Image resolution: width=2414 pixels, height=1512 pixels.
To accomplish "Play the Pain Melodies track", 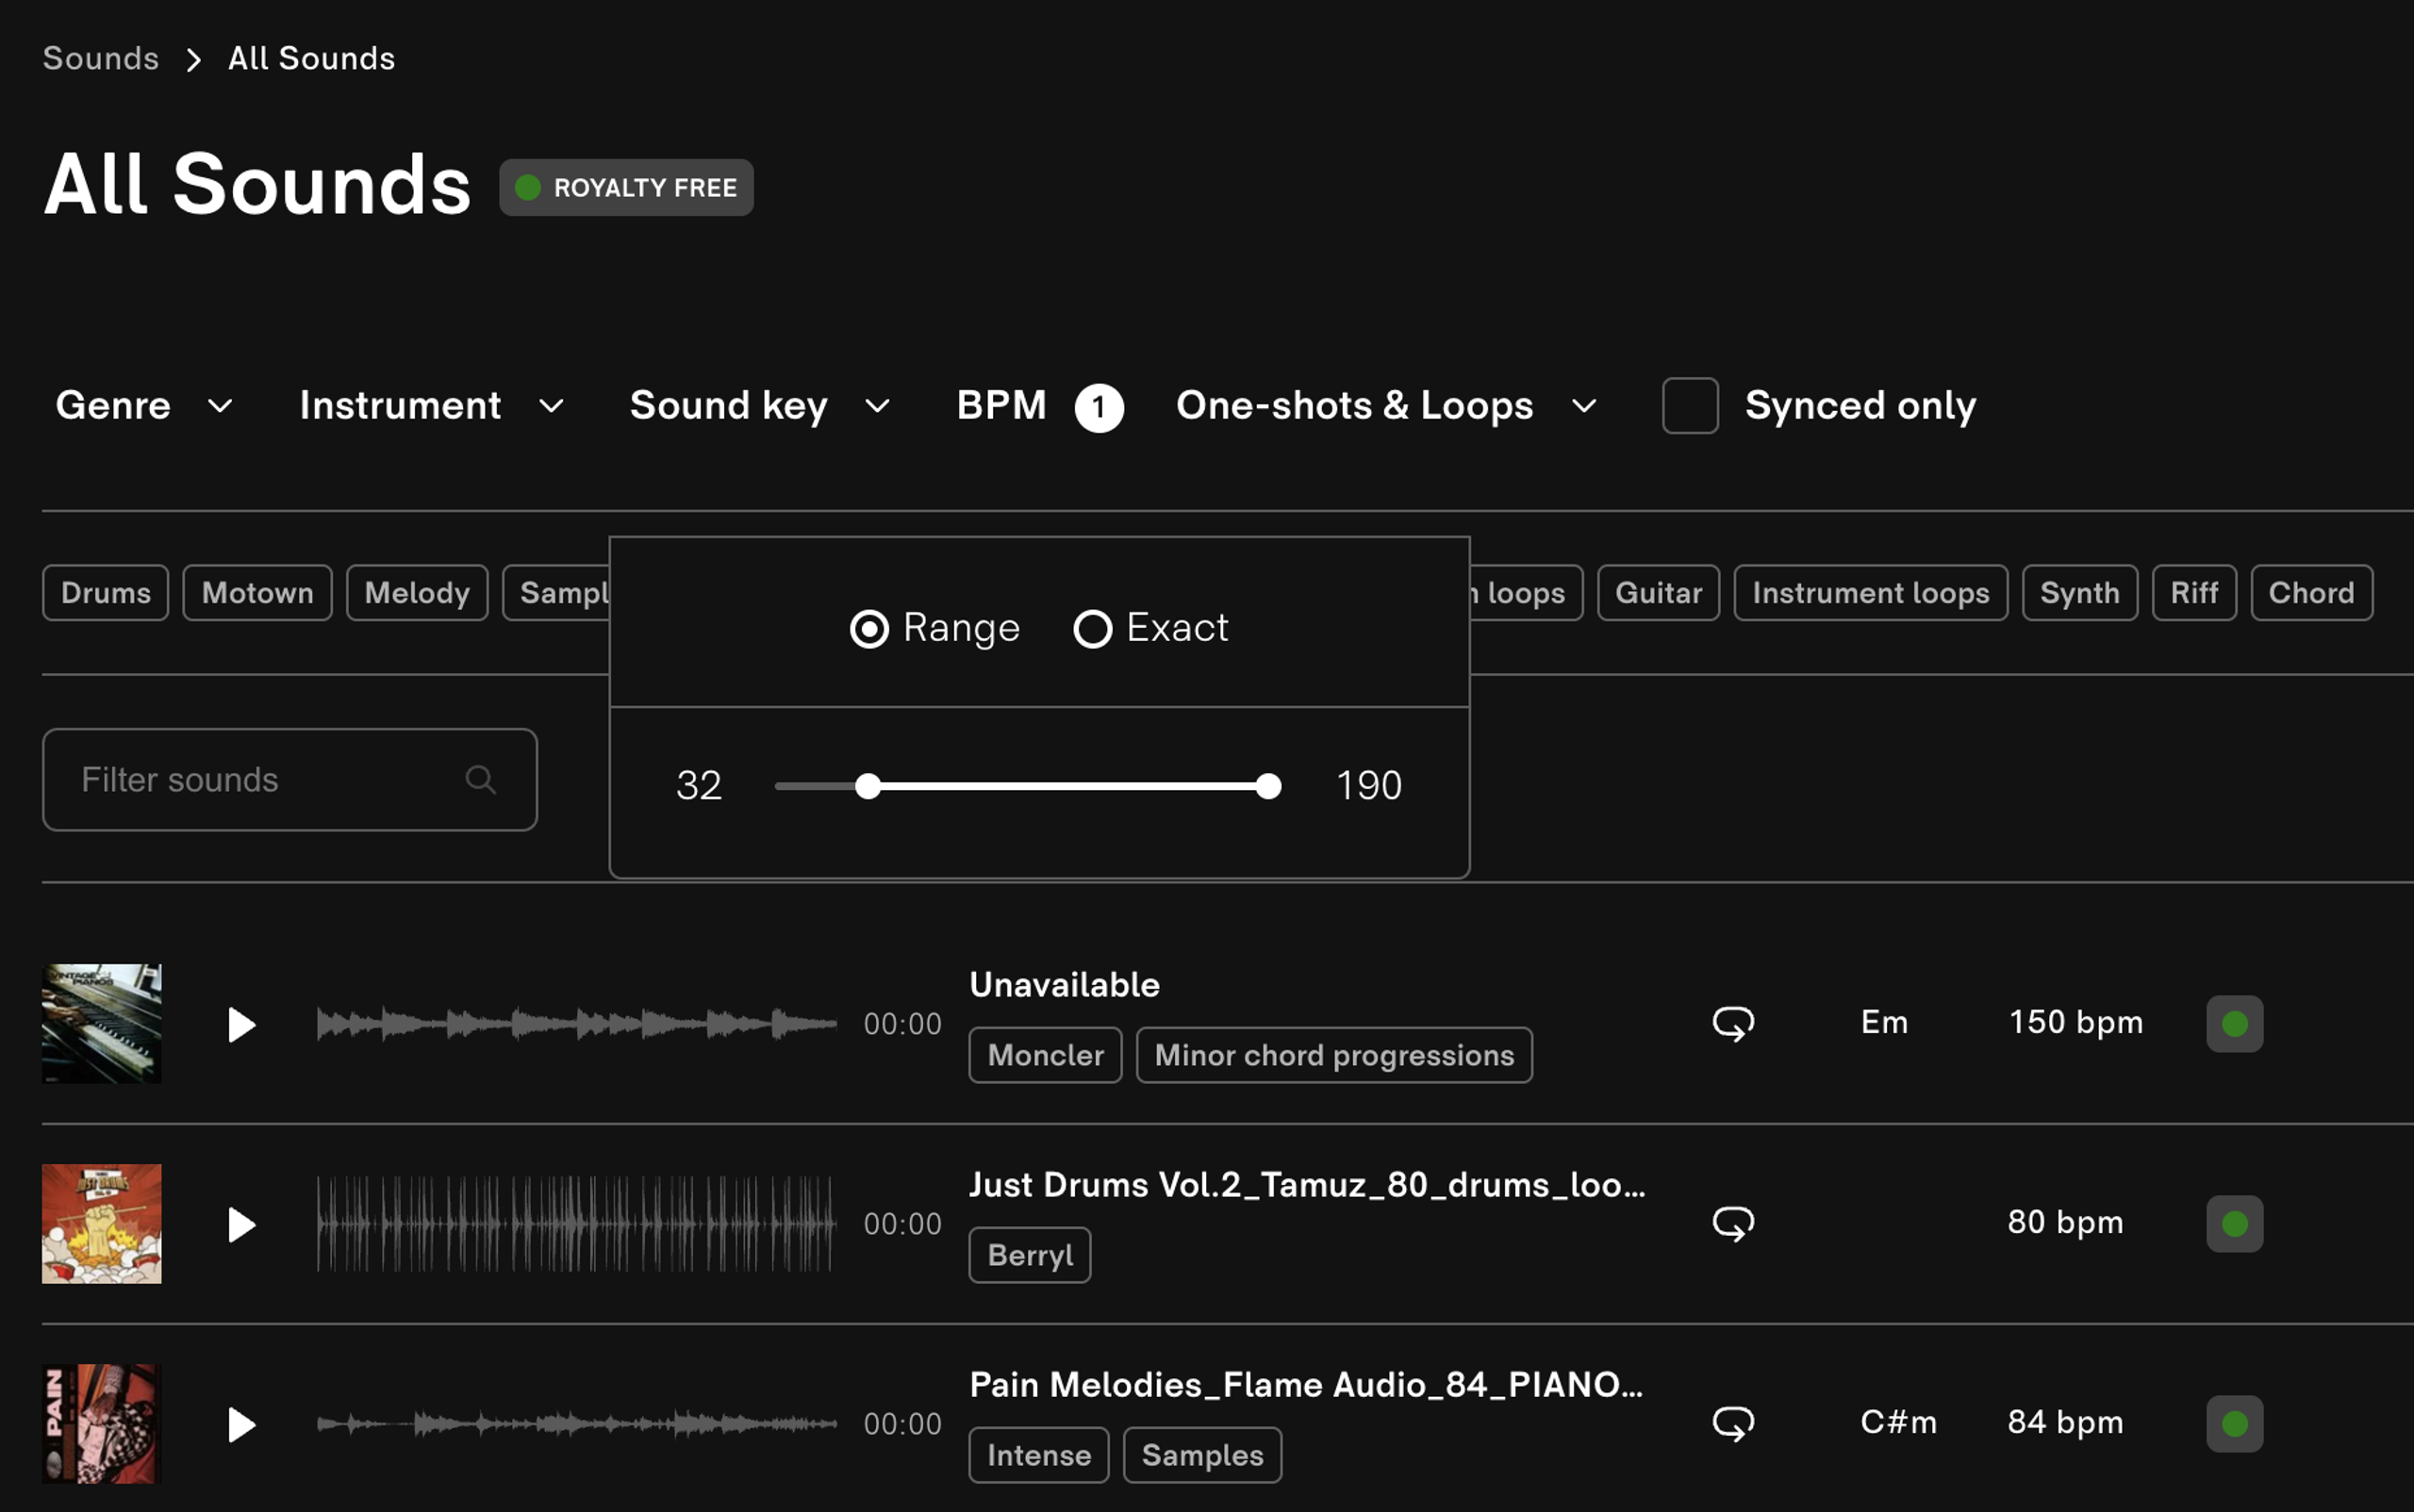I will (241, 1424).
